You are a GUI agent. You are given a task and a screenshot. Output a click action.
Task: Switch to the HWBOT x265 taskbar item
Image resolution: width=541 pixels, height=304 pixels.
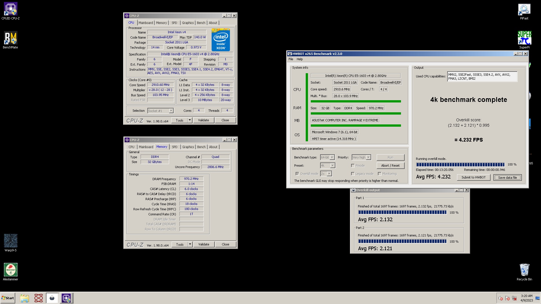52,298
